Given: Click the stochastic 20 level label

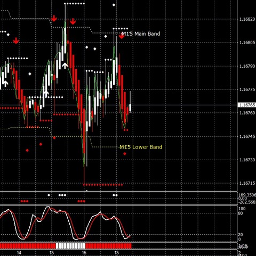Looking at the screenshot, I should tap(241, 235).
